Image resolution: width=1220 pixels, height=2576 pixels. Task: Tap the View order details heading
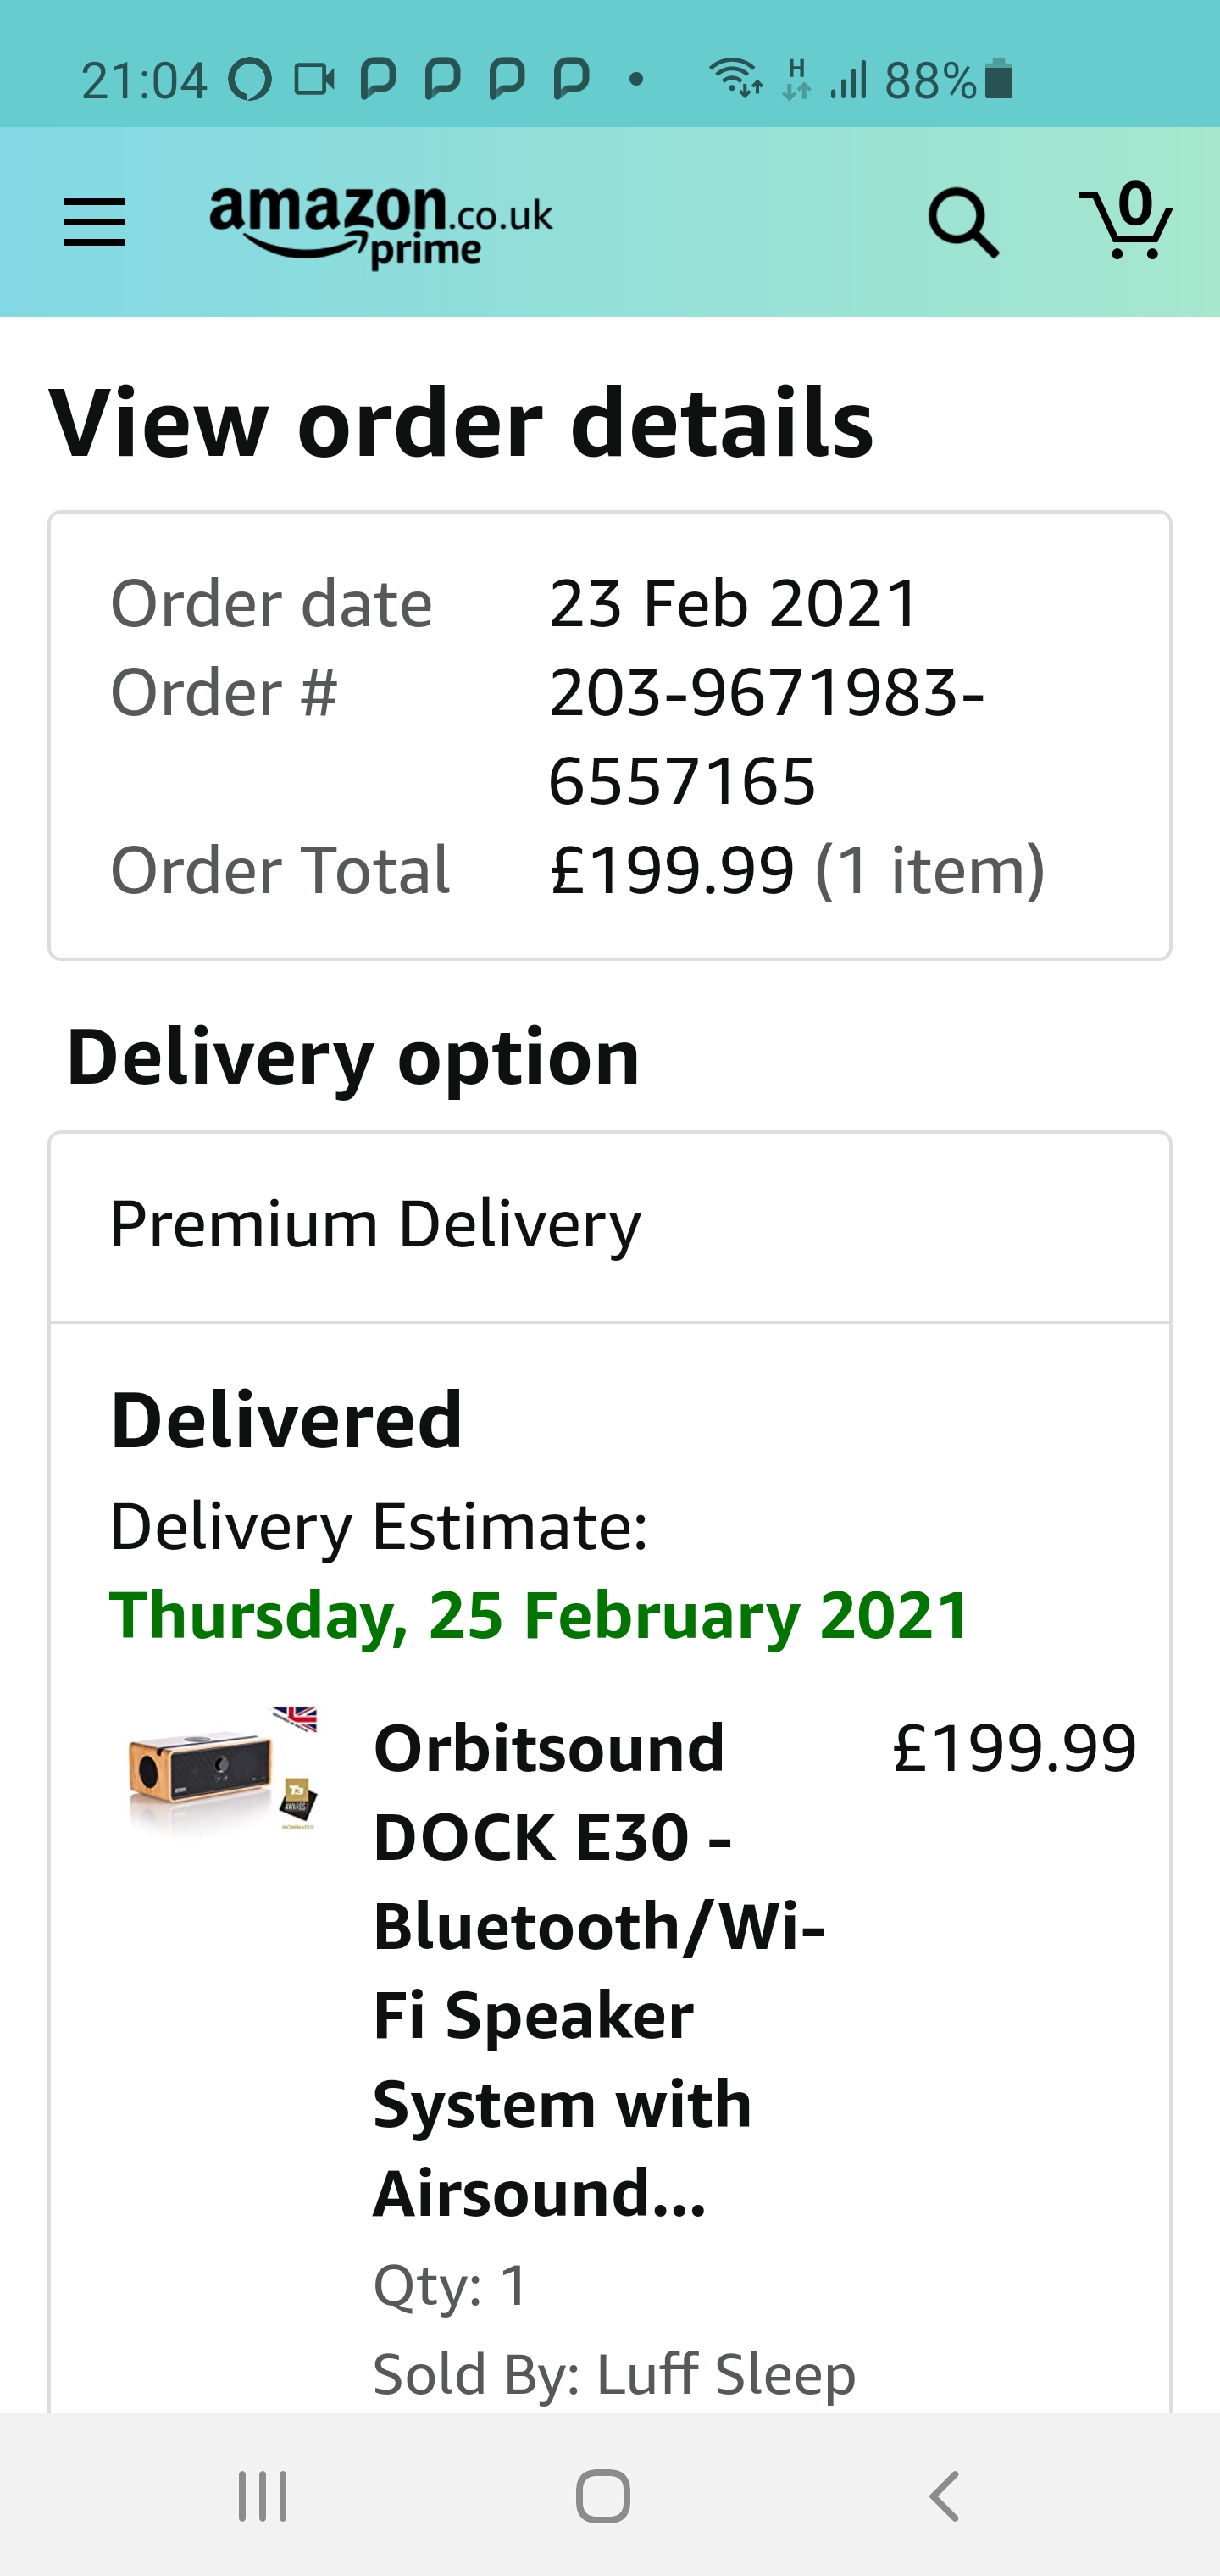click(461, 423)
